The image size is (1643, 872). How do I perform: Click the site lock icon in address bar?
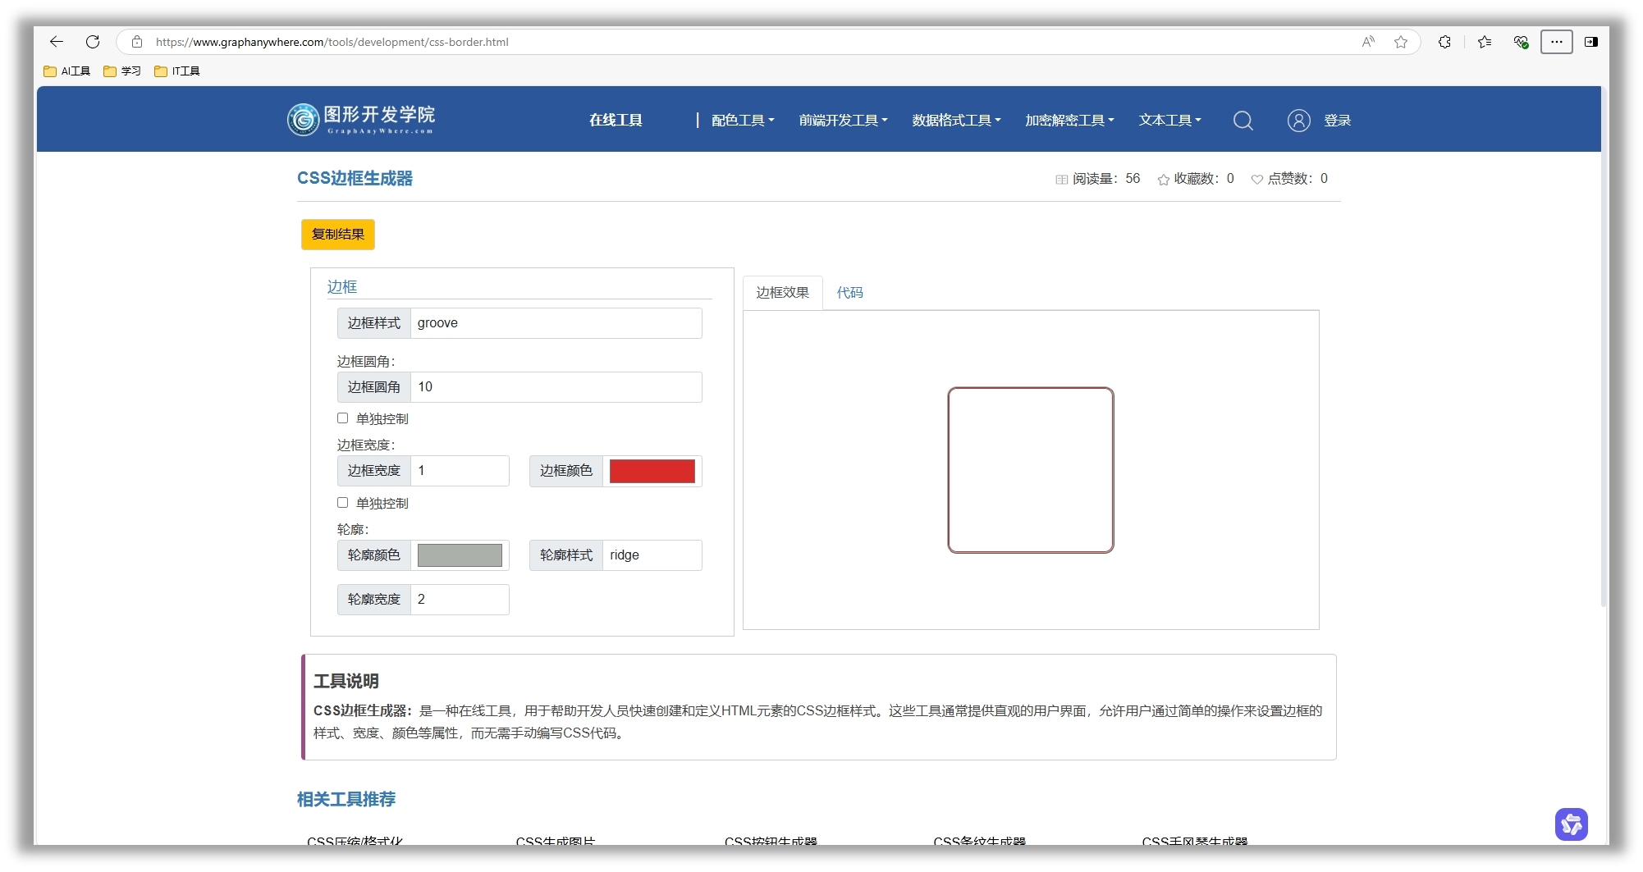137,42
